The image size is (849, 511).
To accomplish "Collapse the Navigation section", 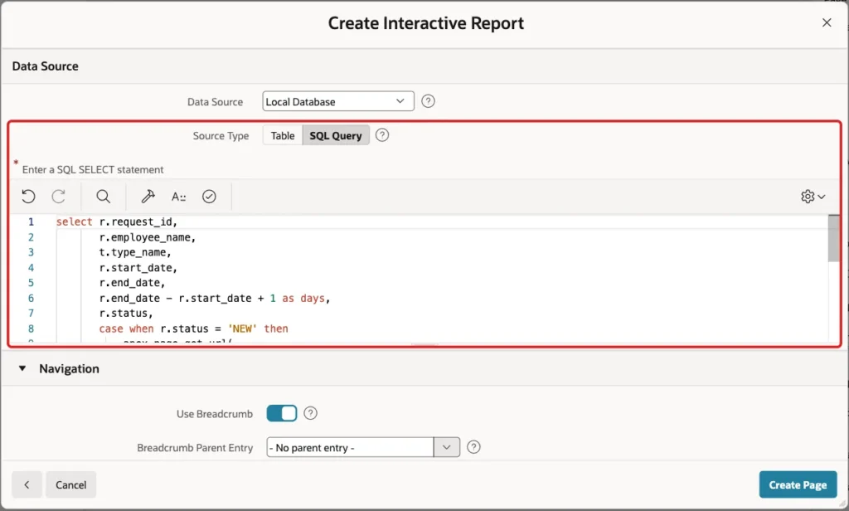I will tap(22, 368).
